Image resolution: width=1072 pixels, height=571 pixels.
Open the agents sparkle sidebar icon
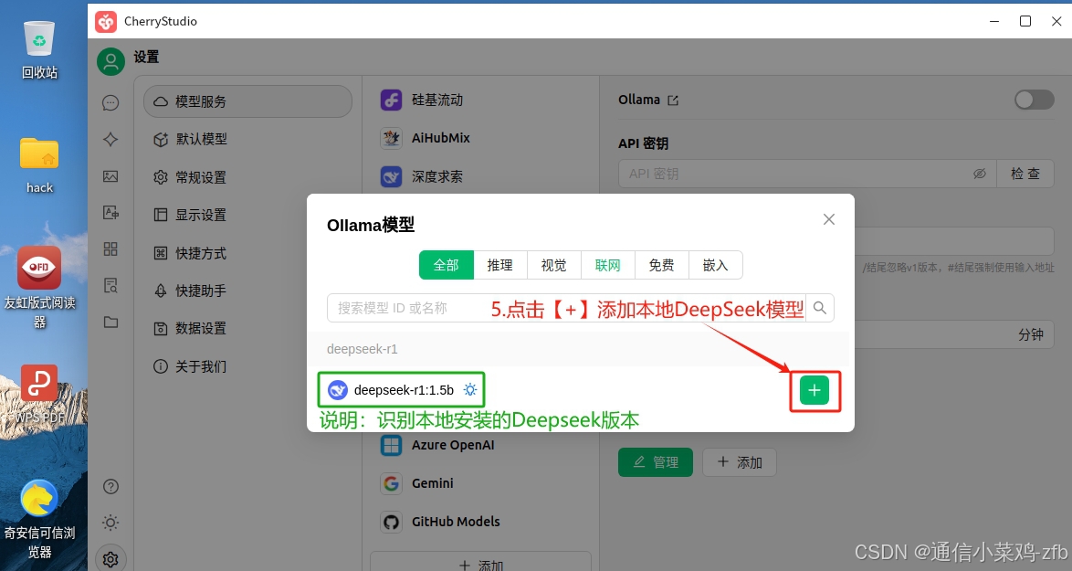click(110, 140)
